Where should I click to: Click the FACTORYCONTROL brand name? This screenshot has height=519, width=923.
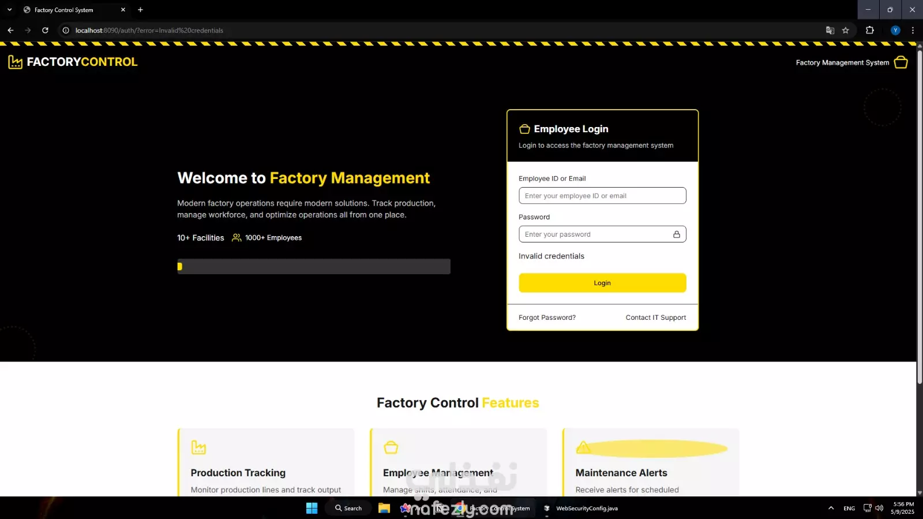(82, 62)
